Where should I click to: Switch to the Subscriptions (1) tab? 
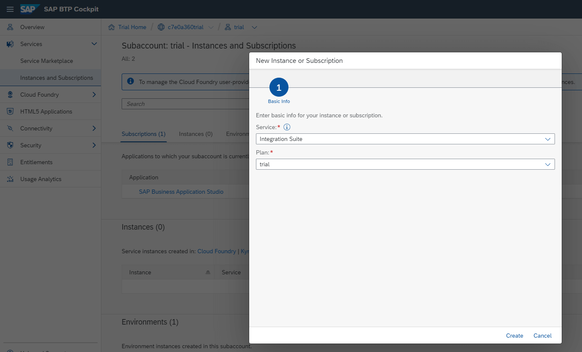144,134
